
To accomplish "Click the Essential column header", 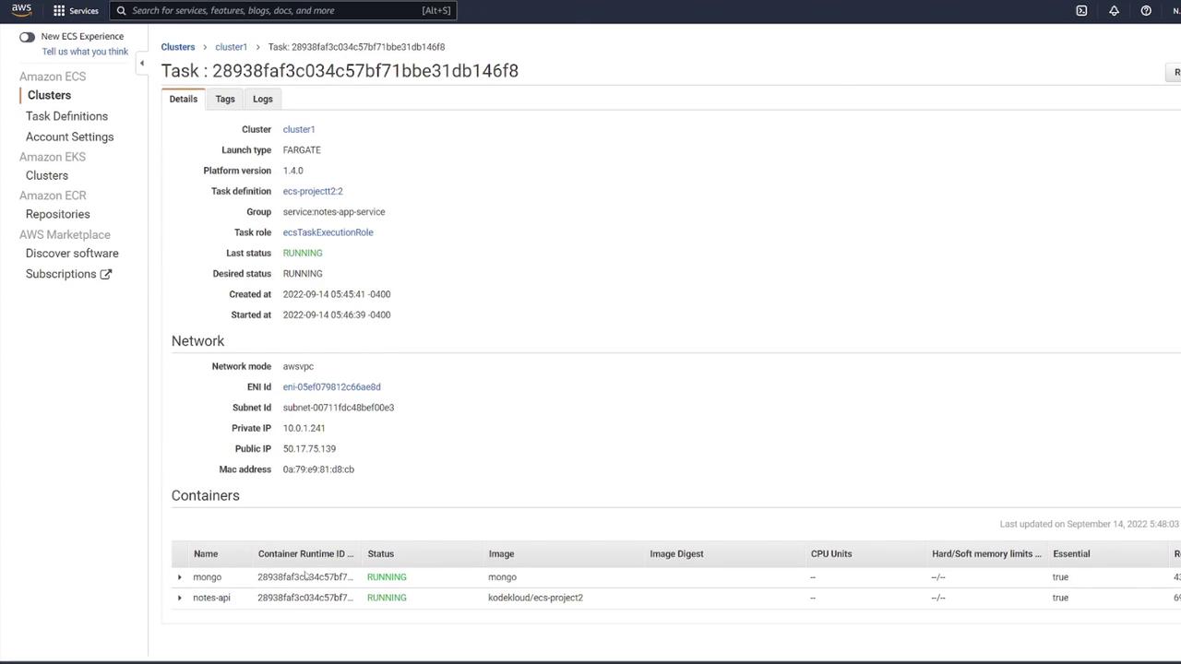I will point(1071,554).
